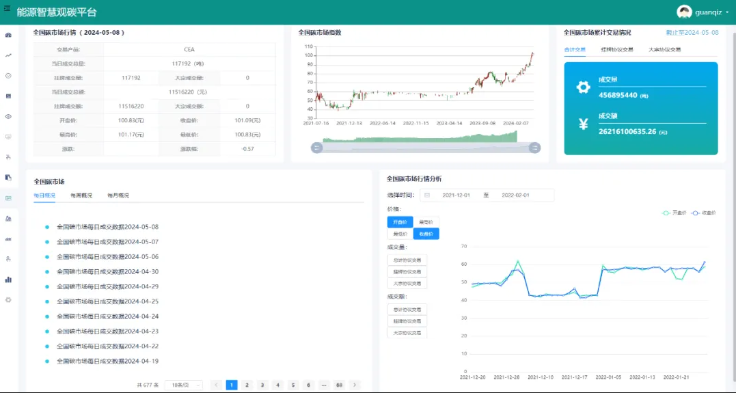This screenshot has height=393, width=736.
Task: Go to next page using right chevron
Action: 354,385
